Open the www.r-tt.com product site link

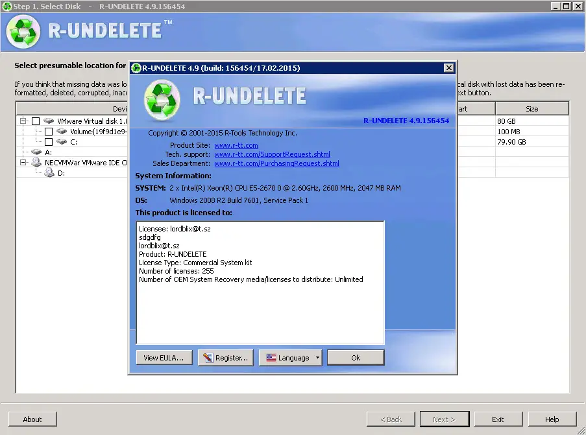(236, 145)
